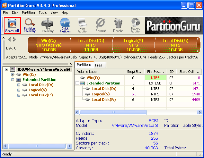Viewport: 204px width, 158px height.
Task: Click Win(C:) drive icon in partitions table
Action: [82, 78]
